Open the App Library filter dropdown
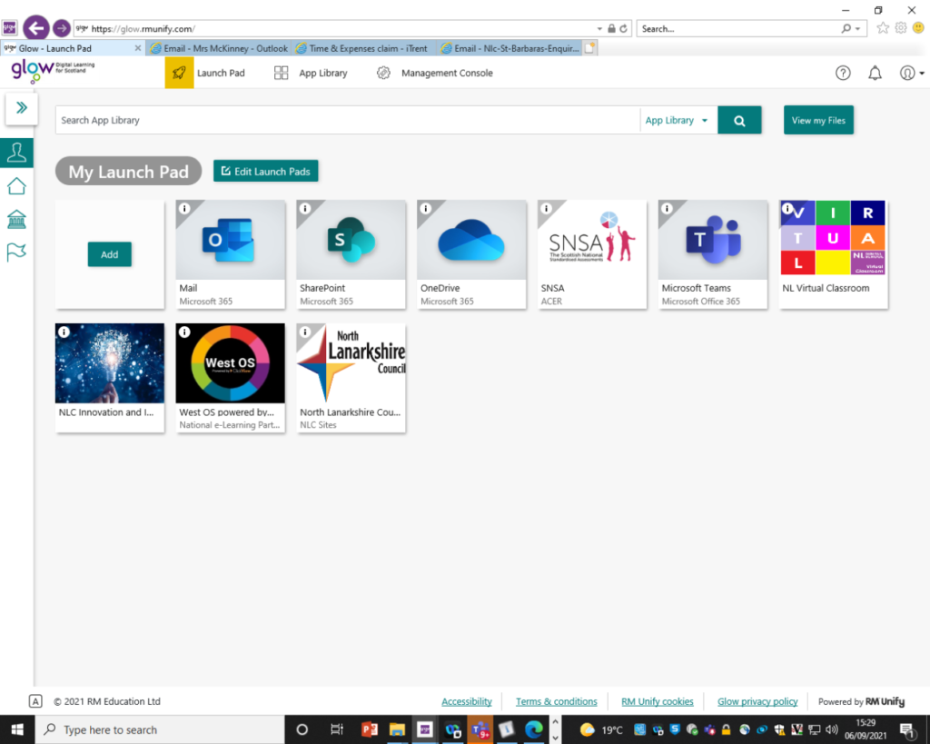The height and width of the screenshot is (744, 930). coord(678,119)
